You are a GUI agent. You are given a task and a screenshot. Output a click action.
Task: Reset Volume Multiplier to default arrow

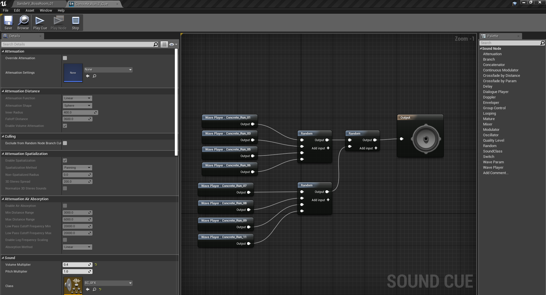[96, 265]
